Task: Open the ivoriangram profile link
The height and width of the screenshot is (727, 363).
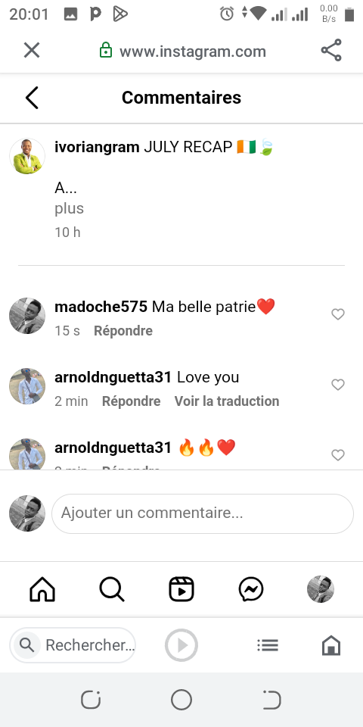Action: click(x=97, y=147)
